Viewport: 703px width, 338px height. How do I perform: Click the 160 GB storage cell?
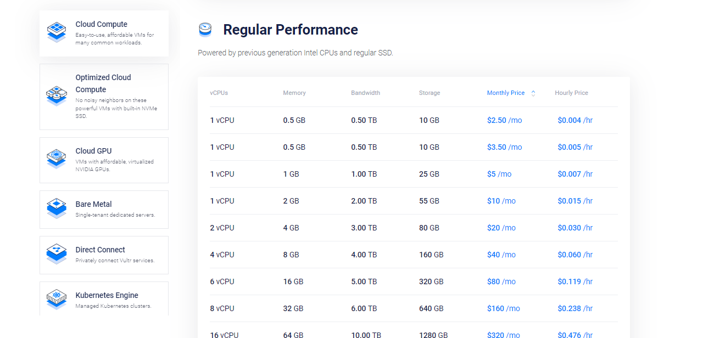click(x=431, y=255)
